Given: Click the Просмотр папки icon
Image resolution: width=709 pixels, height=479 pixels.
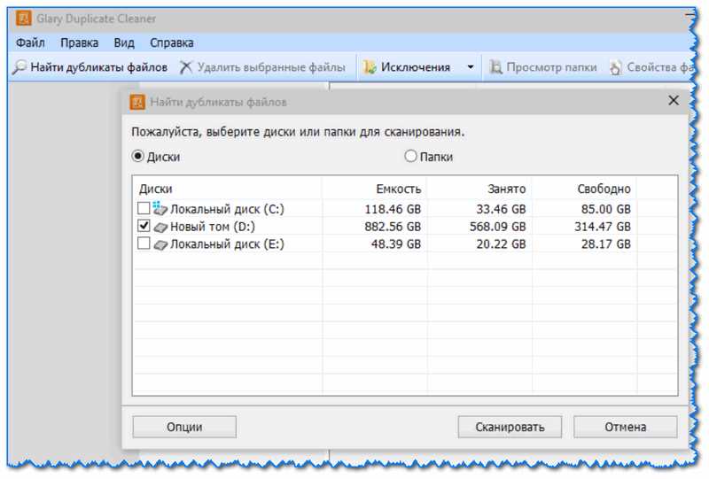Looking at the screenshot, I should [x=496, y=67].
